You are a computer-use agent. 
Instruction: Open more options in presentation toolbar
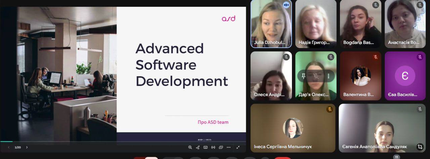tap(228, 147)
